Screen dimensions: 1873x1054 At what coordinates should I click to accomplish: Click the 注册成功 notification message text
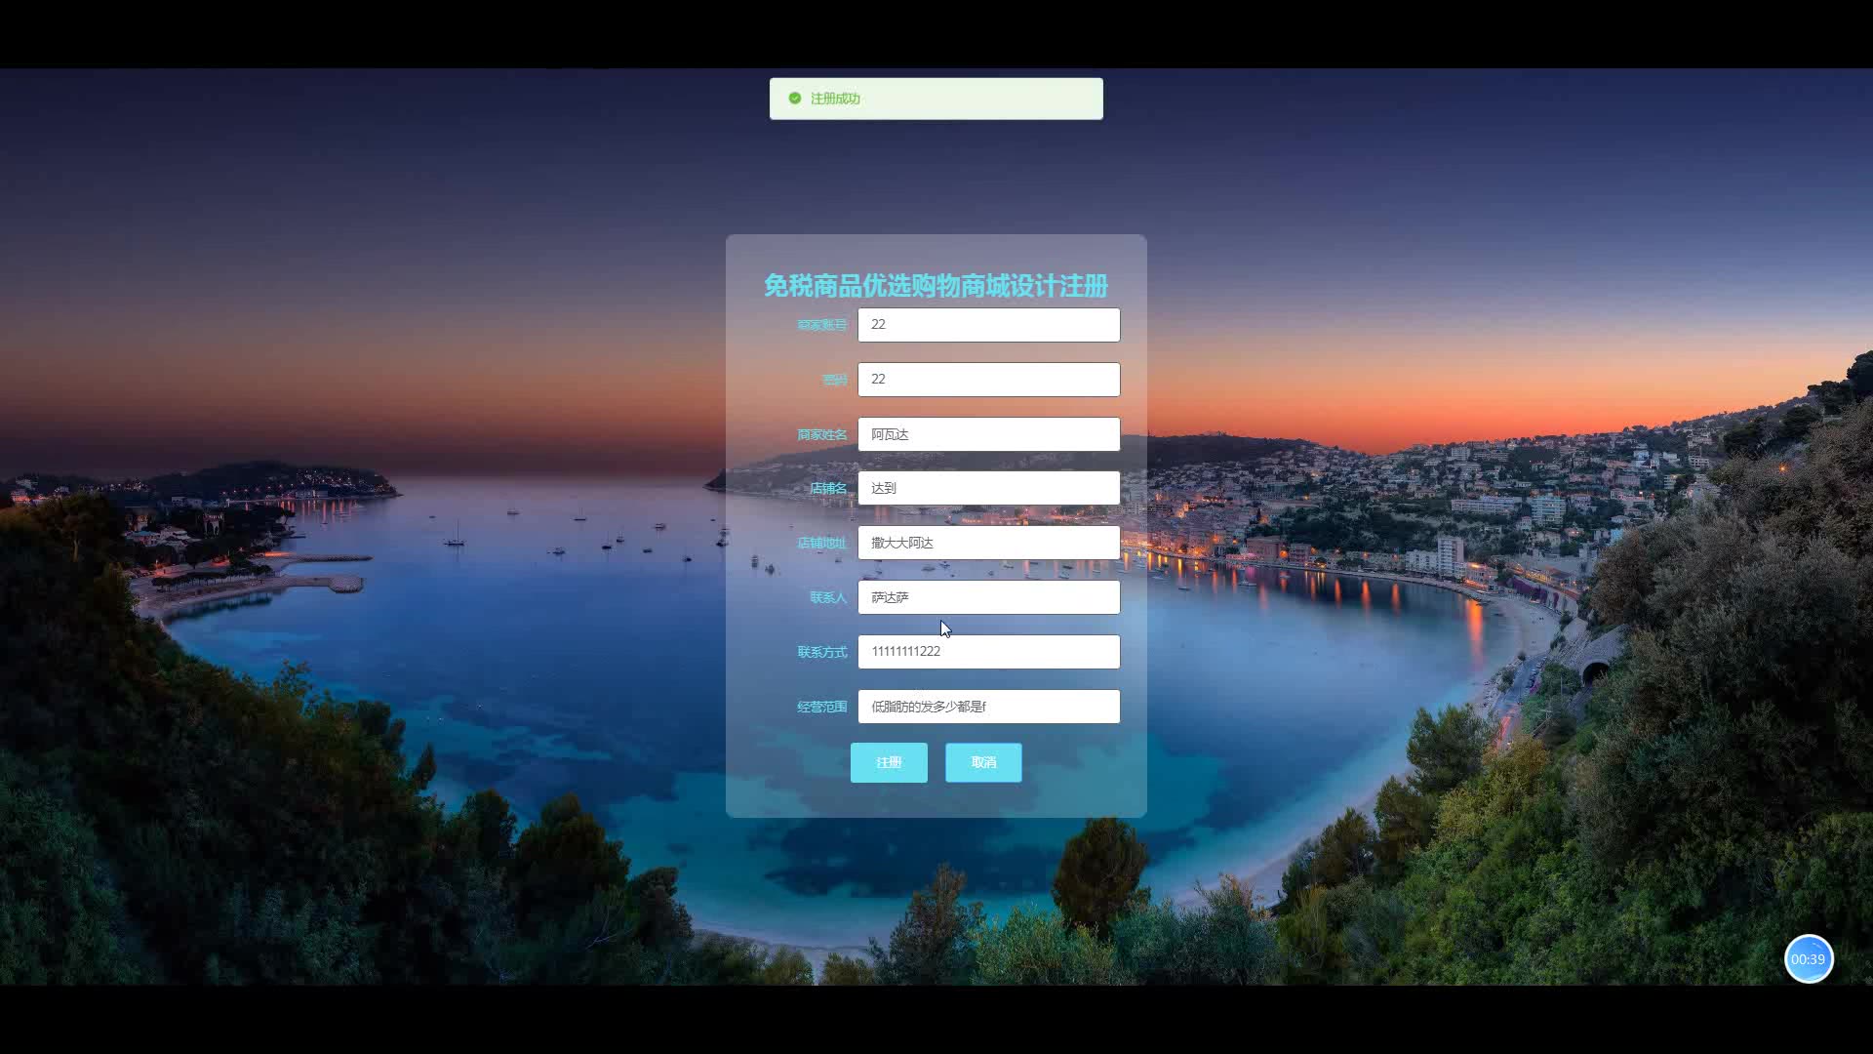pyautogui.click(x=835, y=99)
